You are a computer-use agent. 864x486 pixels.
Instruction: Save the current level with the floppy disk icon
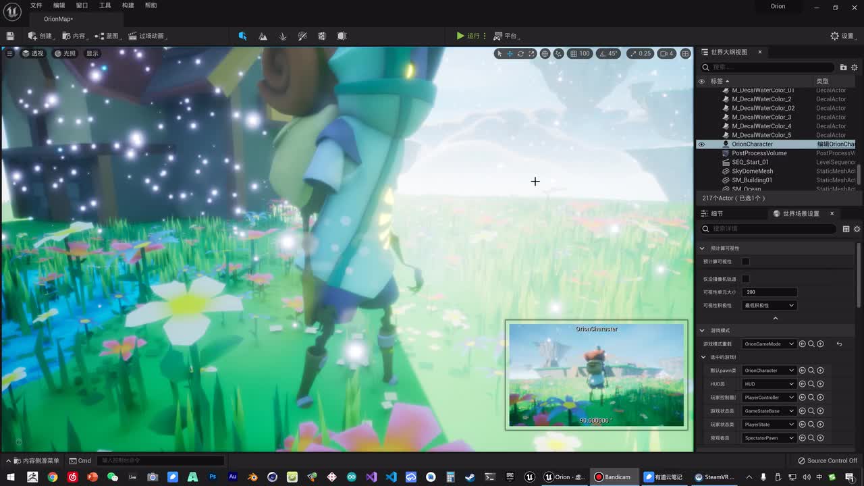point(10,36)
